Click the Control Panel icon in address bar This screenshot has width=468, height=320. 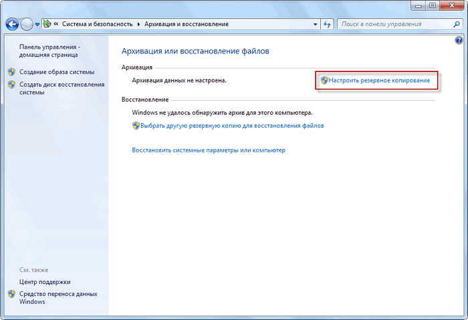tap(47, 24)
